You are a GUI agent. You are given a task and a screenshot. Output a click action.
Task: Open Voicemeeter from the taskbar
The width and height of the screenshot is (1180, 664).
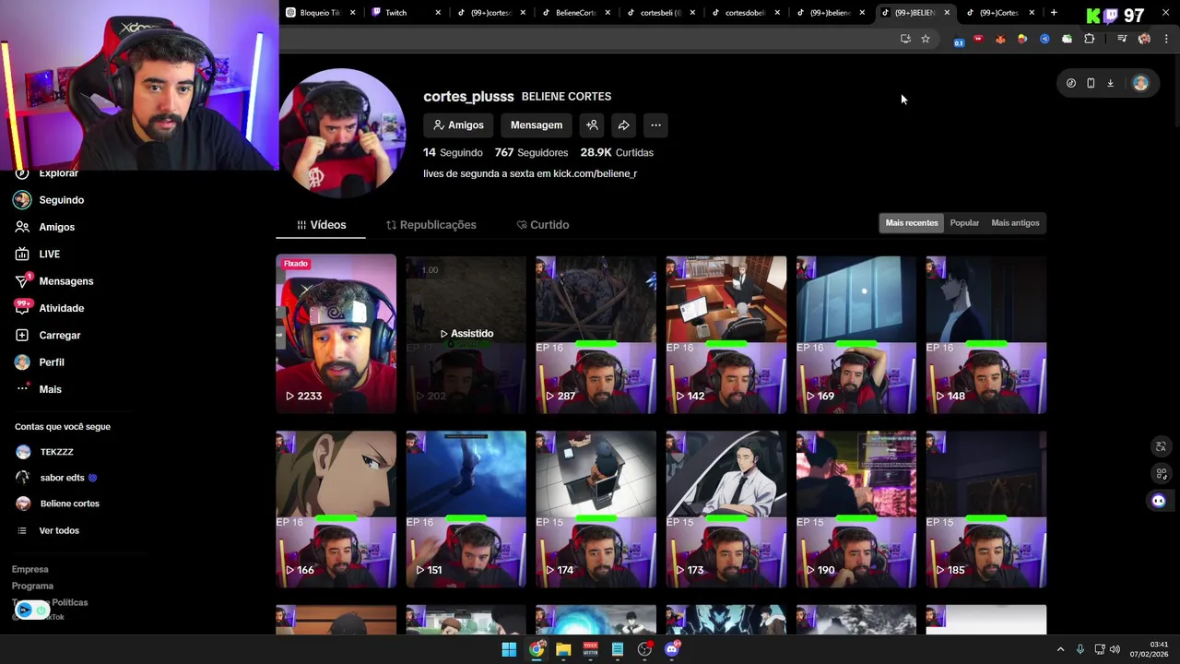click(x=590, y=649)
